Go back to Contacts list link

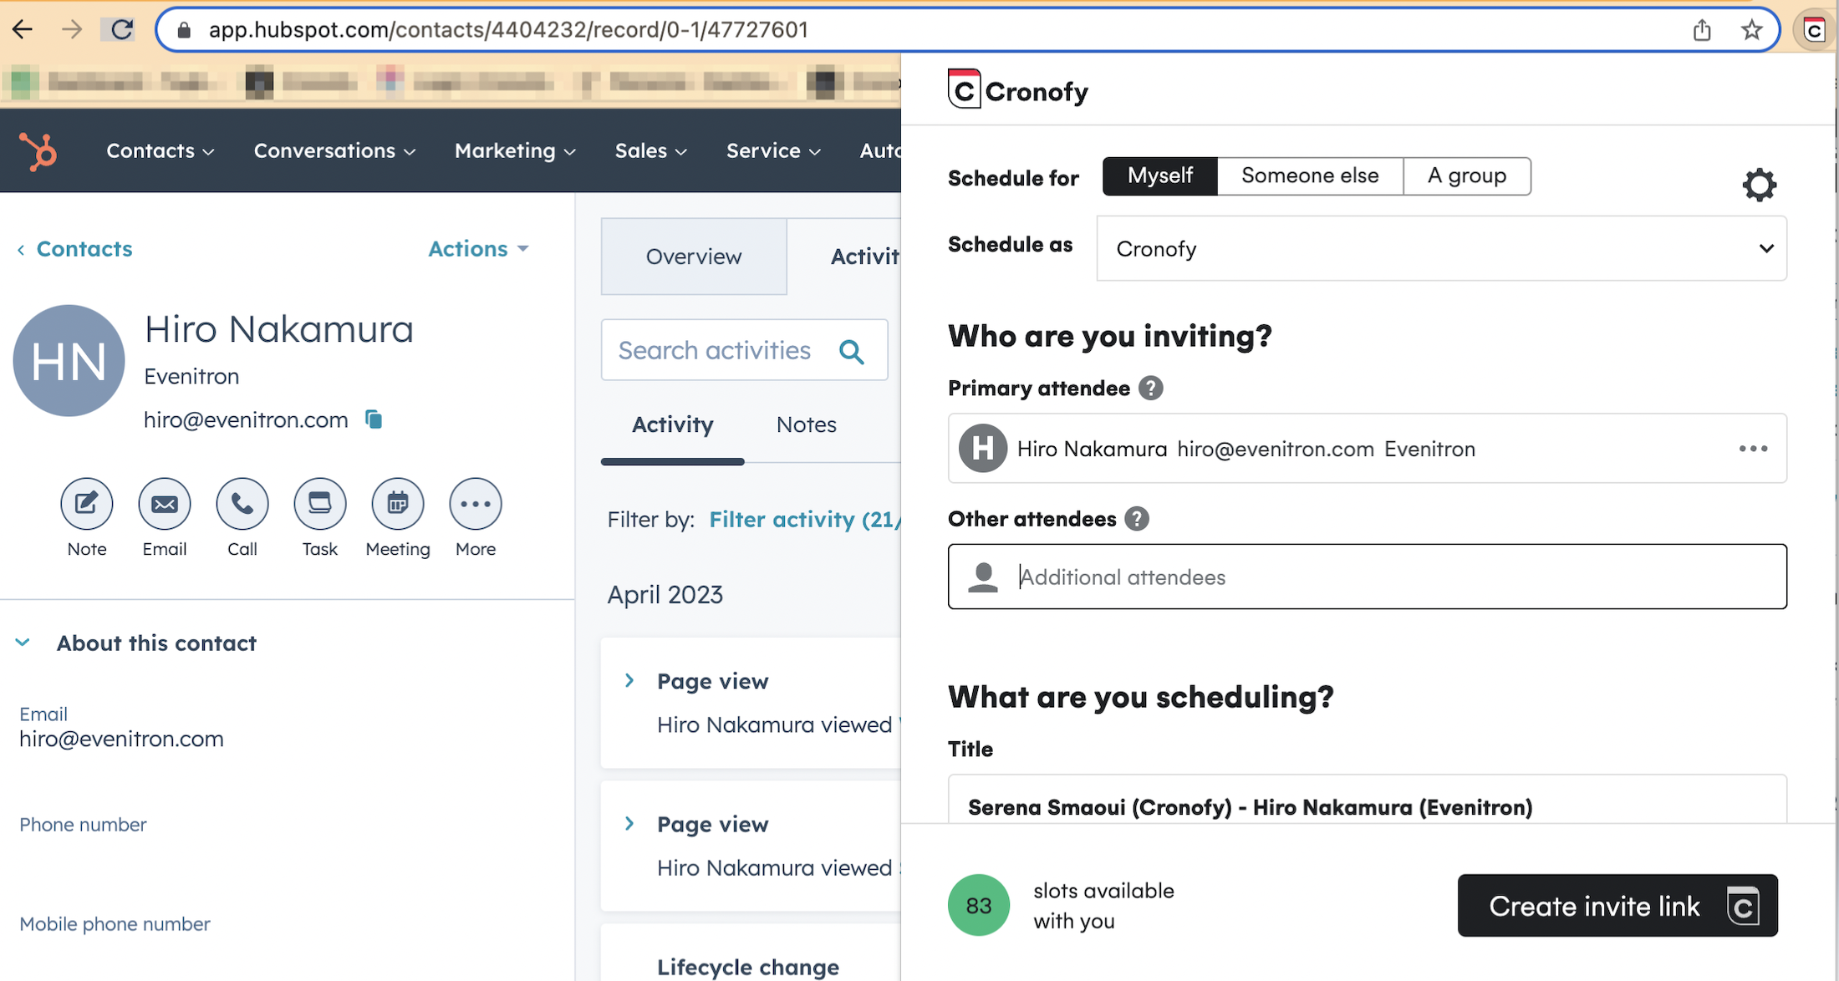pyautogui.click(x=75, y=249)
